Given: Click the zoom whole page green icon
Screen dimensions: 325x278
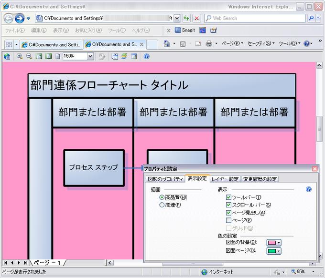Looking at the screenshot, I should coord(48,56).
